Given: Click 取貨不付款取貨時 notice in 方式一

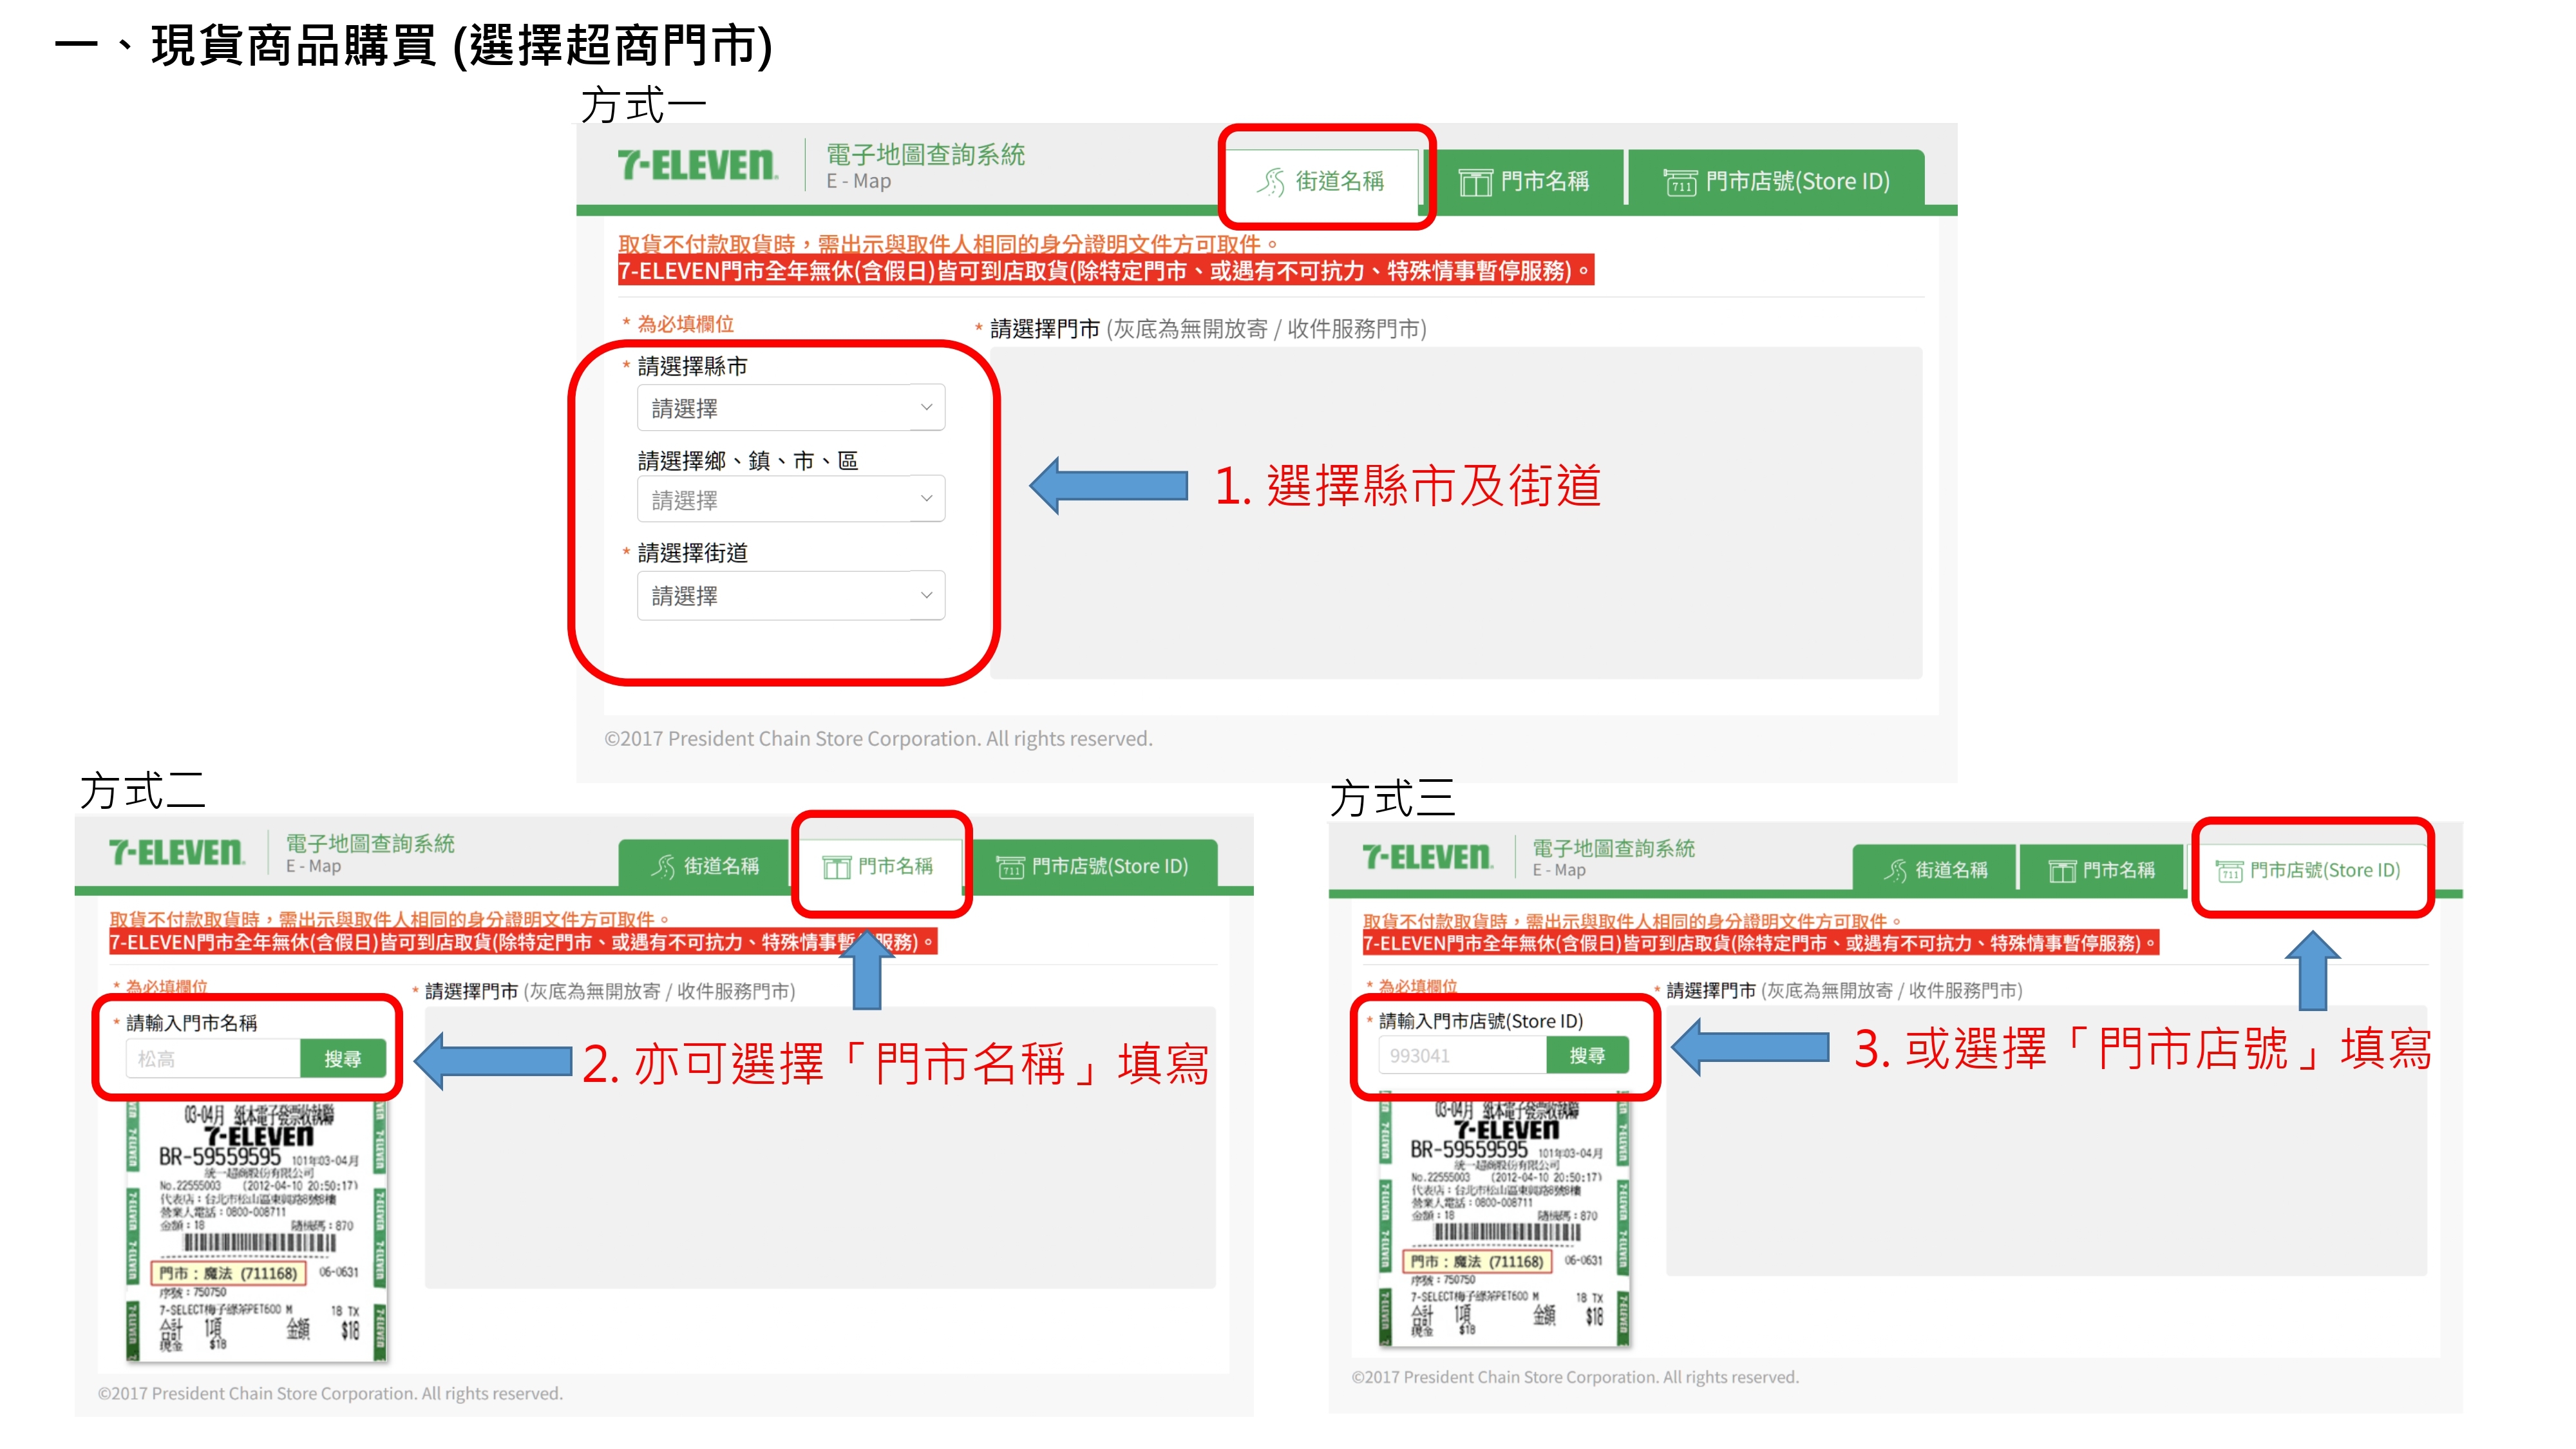Looking at the screenshot, I should pos(947,243).
